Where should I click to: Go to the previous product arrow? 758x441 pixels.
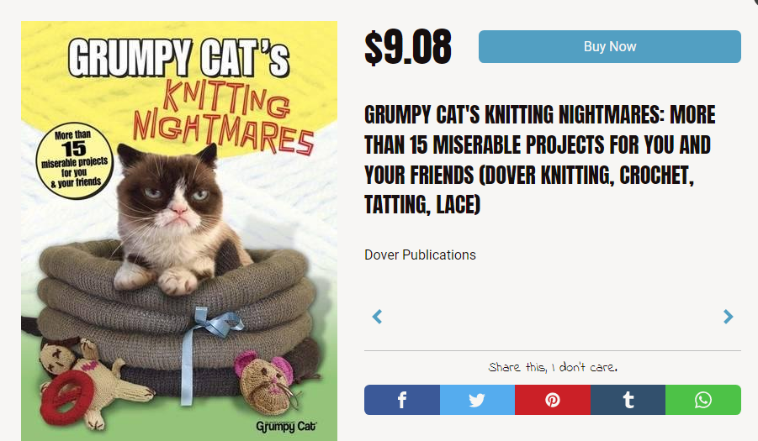(377, 317)
